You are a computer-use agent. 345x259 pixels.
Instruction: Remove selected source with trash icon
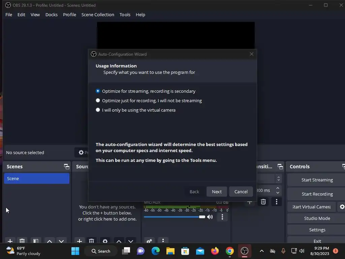[92, 241]
